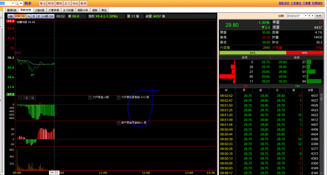
Task: Select the 09:52:52 trade row
Action: (269, 96)
